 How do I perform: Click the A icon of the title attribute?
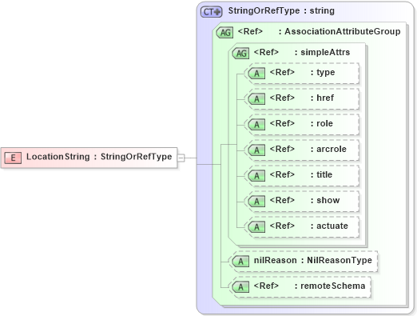(x=256, y=176)
